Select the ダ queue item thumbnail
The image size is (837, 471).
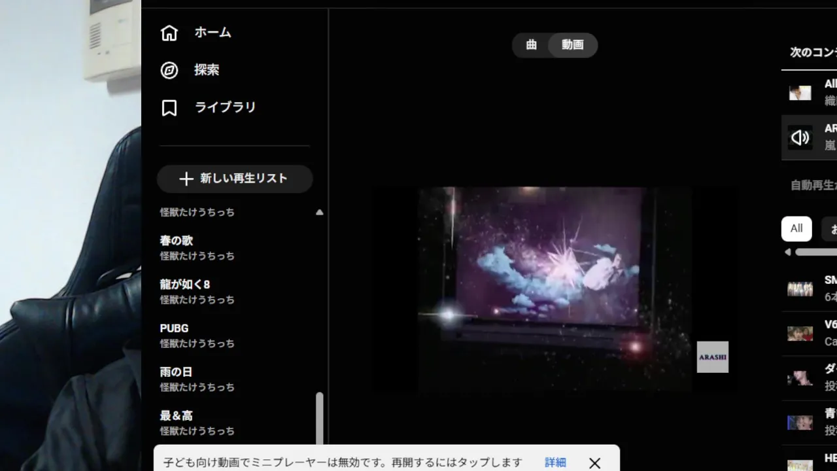(800, 378)
